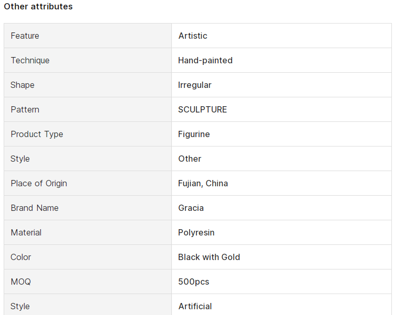Select the Technique attribute label
Screen dimensions: 394x315
pyautogui.click(x=30, y=61)
